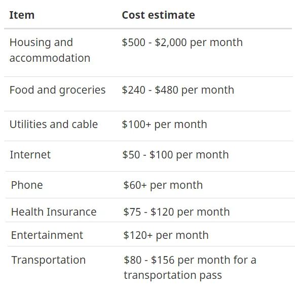Viewport: 295px width, 290px height.
Task: Click the $50 - $100 per month cost
Action: [175, 155]
